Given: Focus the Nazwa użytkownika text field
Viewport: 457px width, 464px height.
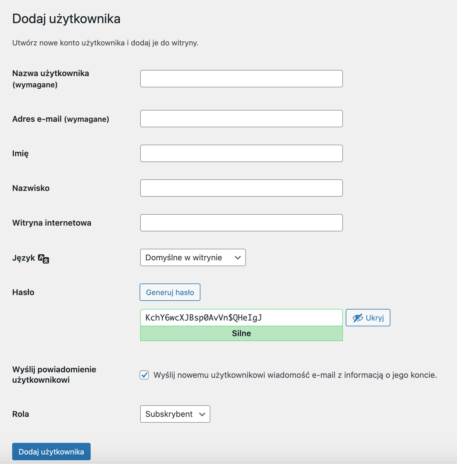Looking at the screenshot, I should pyautogui.click(x=241, y=79).
